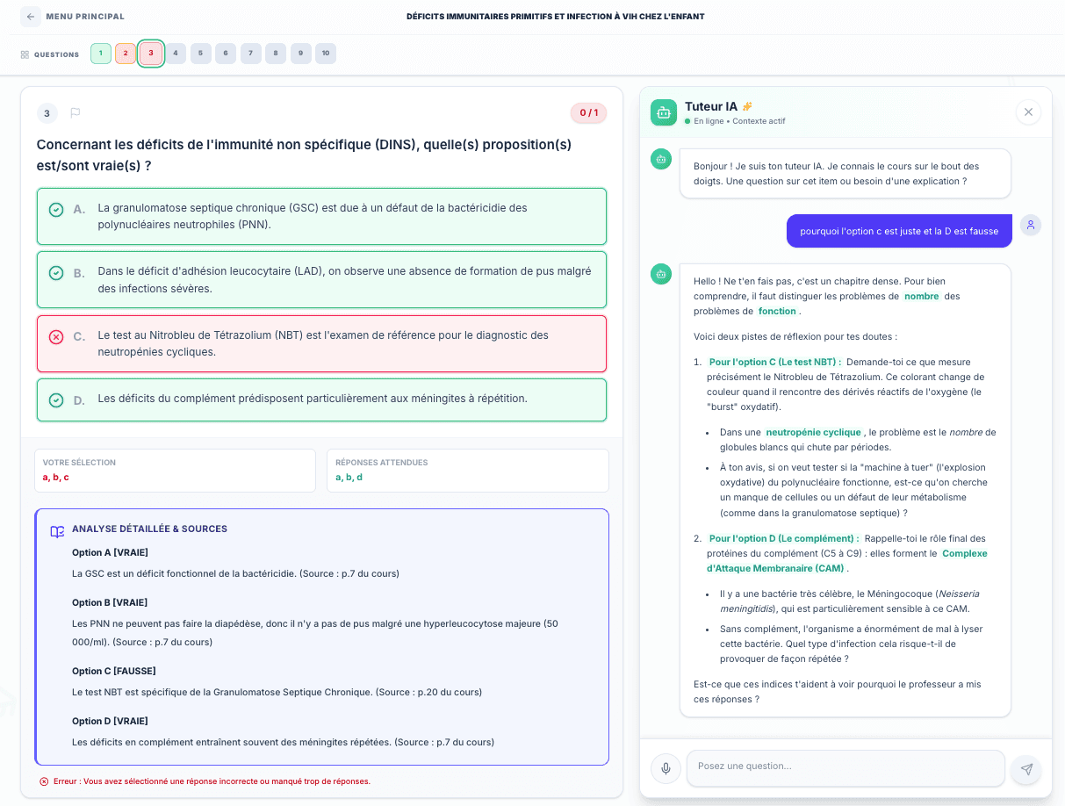Image resolution: width=1065 pixels, height=806 pixels.
Task: Flag question 3 with the flag icon
Action: point(76,113)
